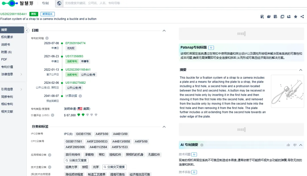Click 分类交叉搜索 button under 应用领域分类
Viewport: 307px width, 176px height.
coord(76,161)
